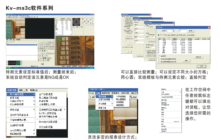Open the 参数设置 menu
The image size is (221, 140).
coord(12,90)
